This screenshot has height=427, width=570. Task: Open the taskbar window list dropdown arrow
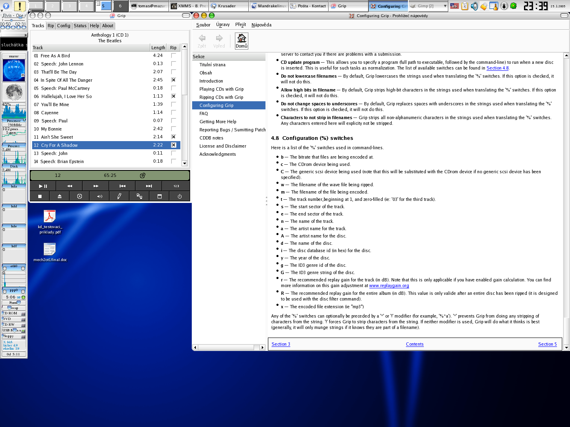click(445, 6)
